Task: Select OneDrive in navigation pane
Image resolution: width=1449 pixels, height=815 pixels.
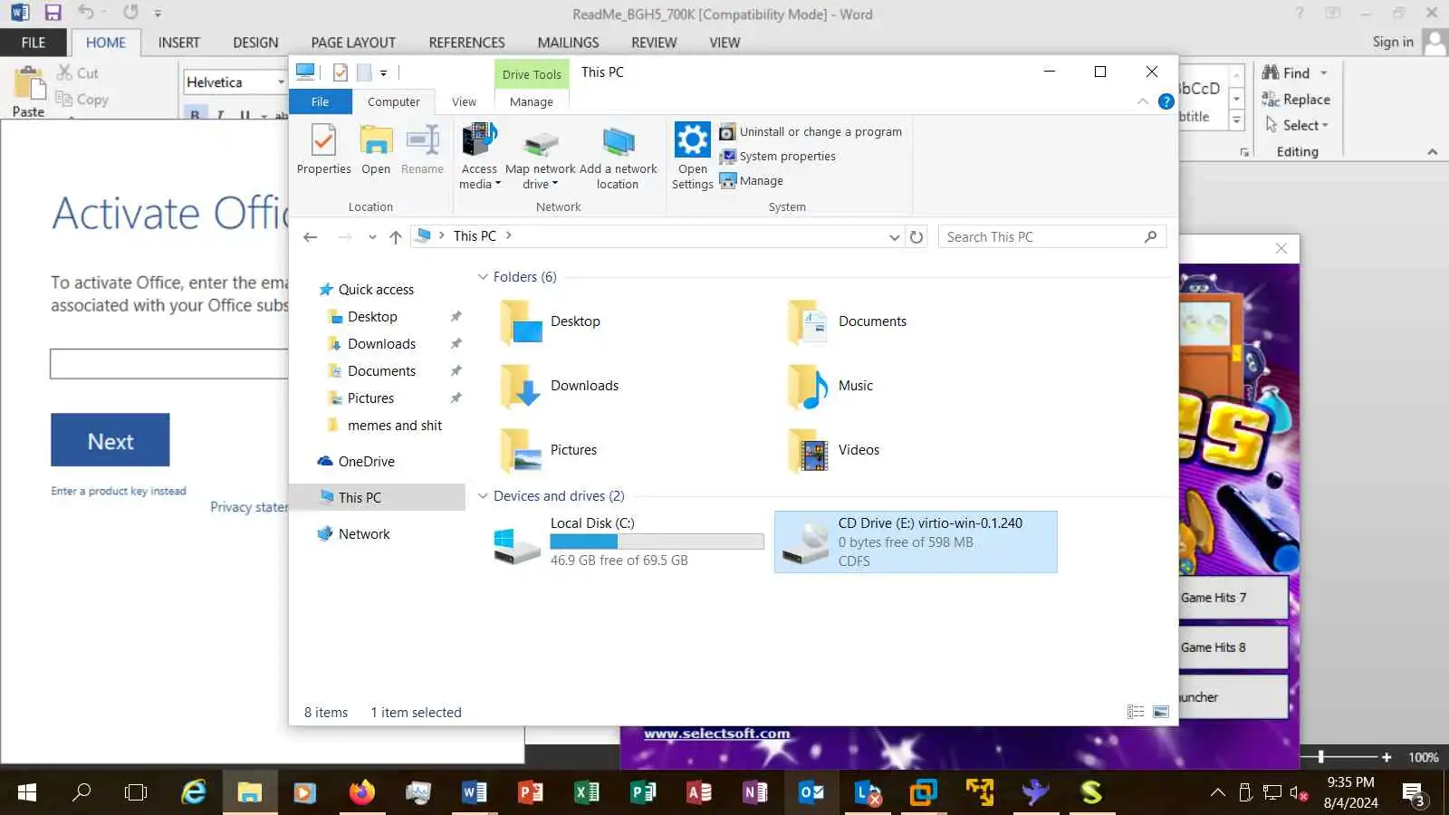Action: 366,461
